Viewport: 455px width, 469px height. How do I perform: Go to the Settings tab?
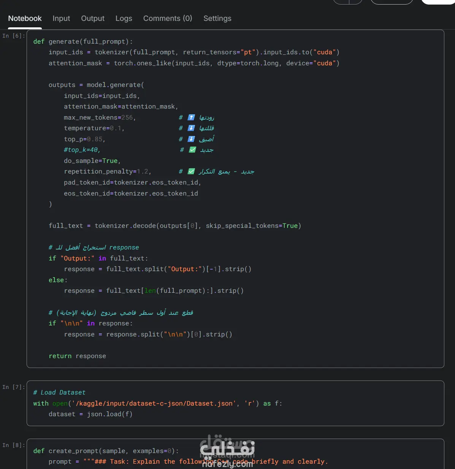[x=217, y=18]
